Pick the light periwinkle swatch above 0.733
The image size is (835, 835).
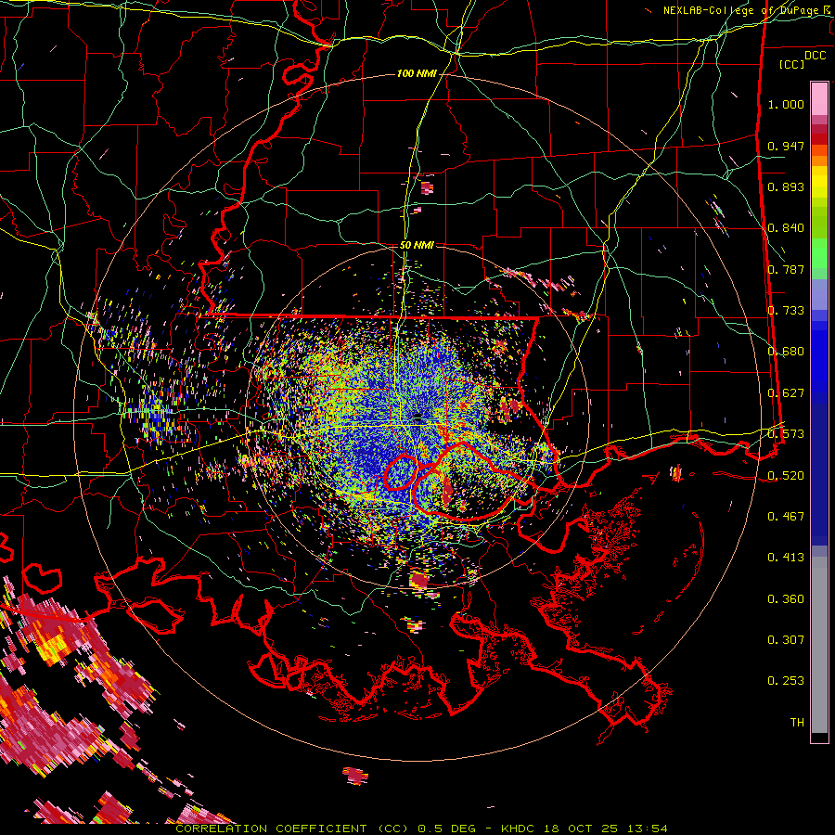pyautogui.click(x=819, y=294)
